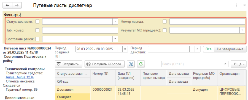Clear the search field with x button
The image size is (248, 100).
(x=225, y=64)
